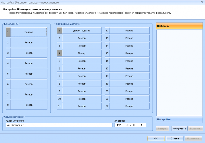Click sensor 11 Резерв button

82,106
